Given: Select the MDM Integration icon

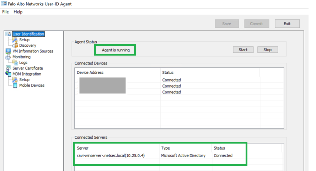Looking at the screenshot, I should pyautogui.click(x=9, y=74).
